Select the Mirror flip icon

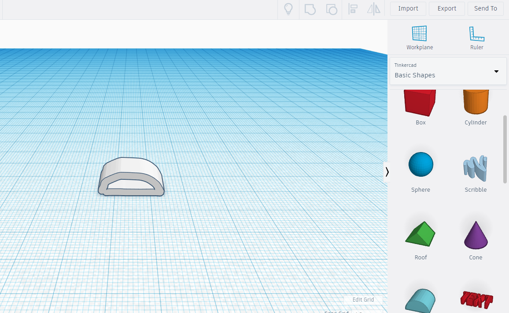[x=374, y=9]
